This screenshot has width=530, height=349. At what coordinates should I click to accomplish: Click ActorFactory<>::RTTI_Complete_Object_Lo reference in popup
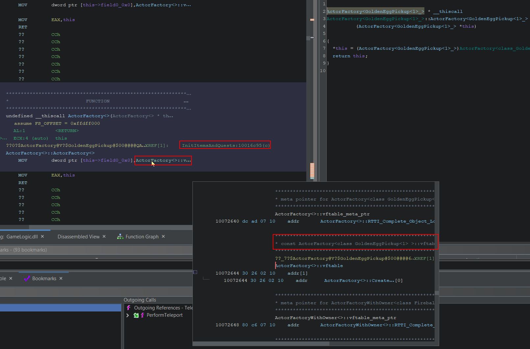tap(377, 221)
